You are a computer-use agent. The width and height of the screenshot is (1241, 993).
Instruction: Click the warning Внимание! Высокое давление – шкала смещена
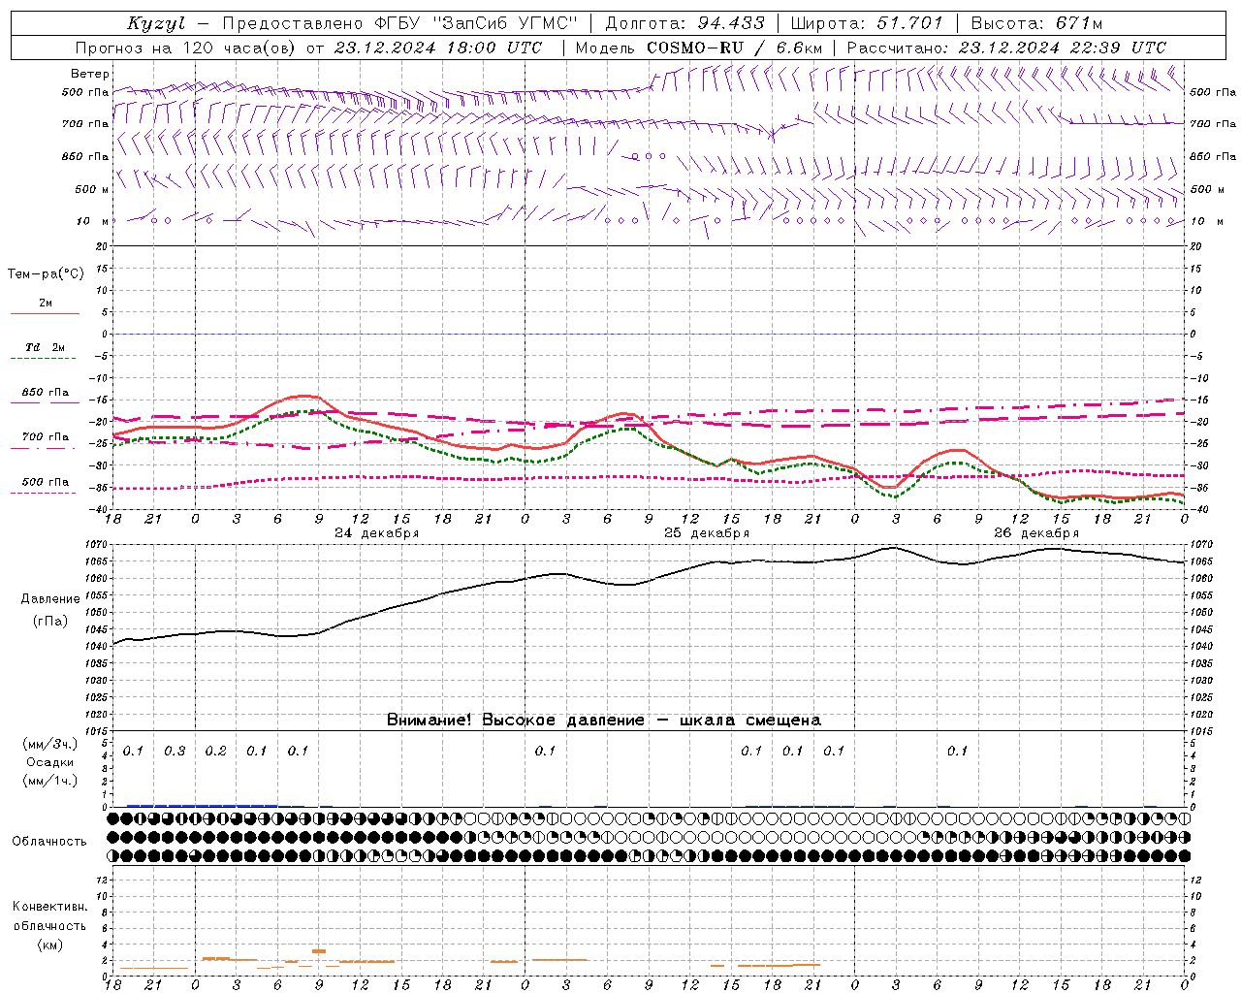(x=604, y=721)
